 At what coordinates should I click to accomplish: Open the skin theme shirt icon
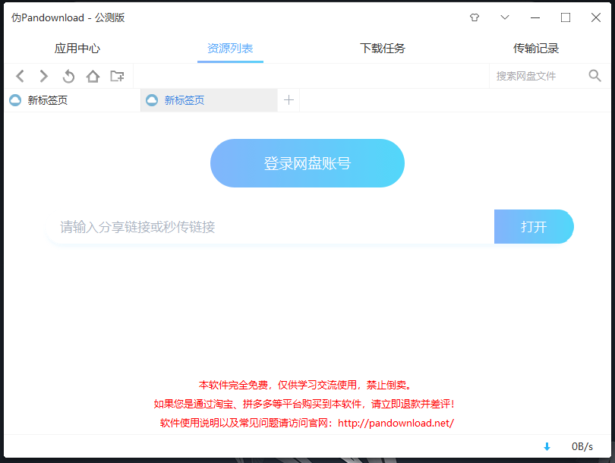[475, 17]
